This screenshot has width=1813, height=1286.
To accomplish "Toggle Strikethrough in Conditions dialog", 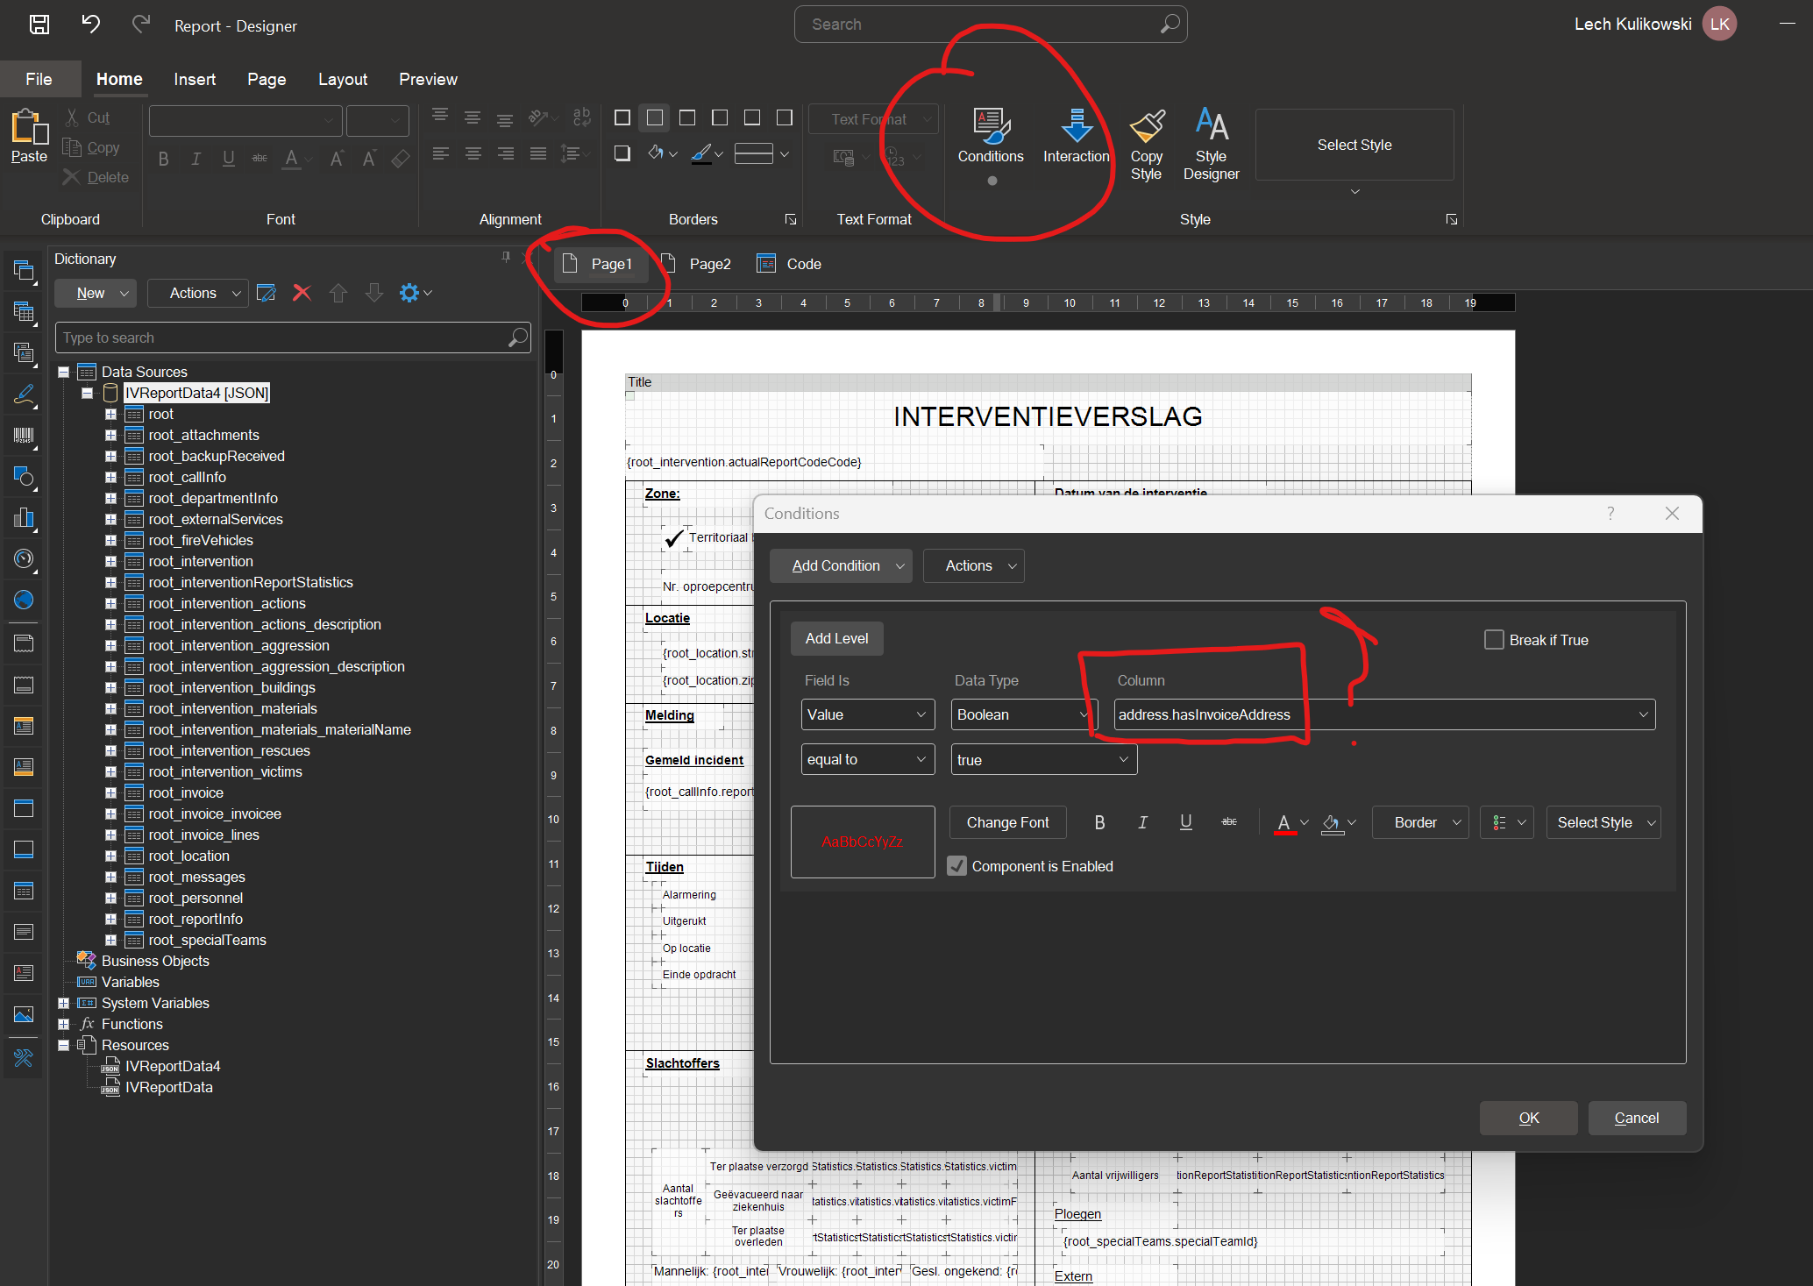I will coord(1229,822).
